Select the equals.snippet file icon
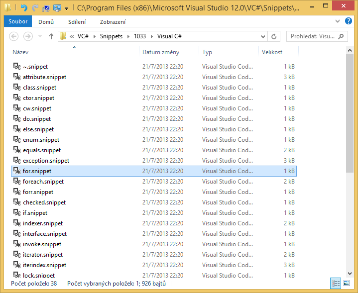The height and width of the screenshot is (293, 358). point(17,150)
